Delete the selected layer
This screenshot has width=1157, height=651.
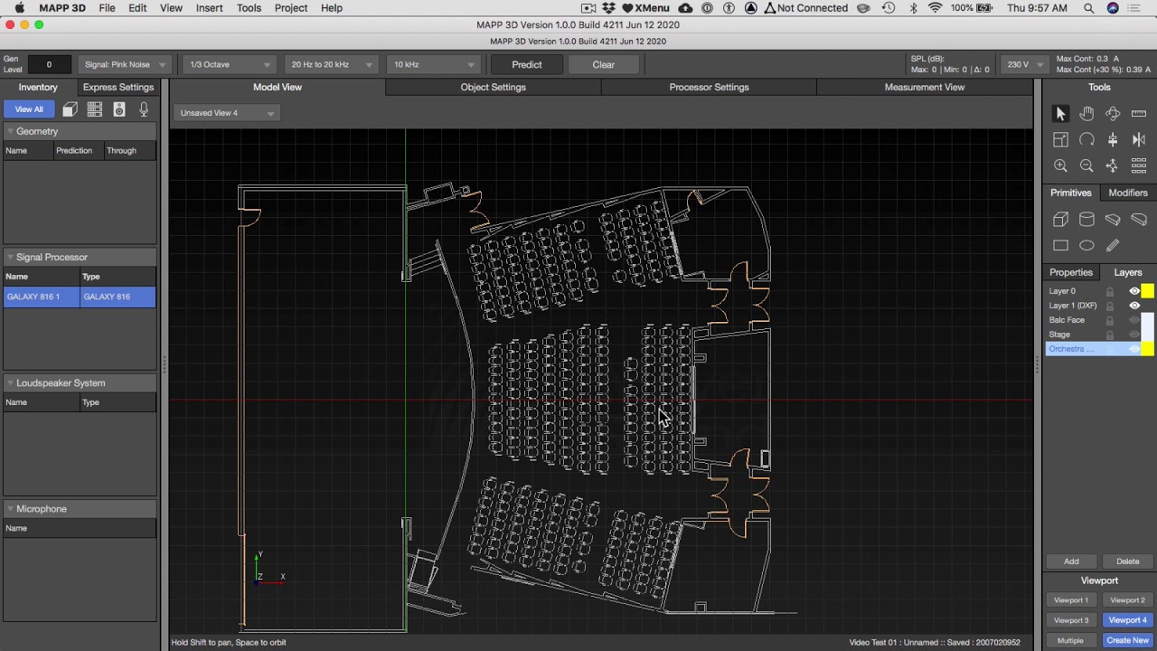click(1127, 561)
